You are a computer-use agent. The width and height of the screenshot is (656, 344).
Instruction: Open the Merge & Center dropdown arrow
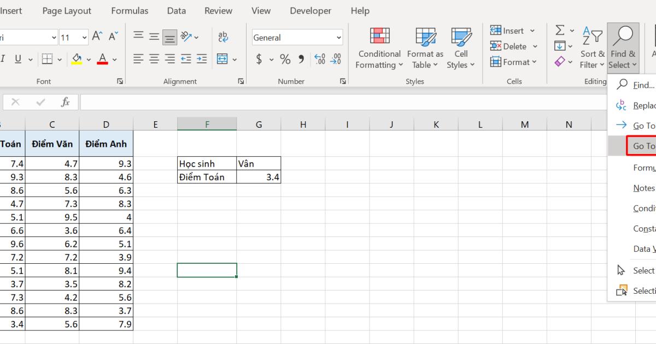[235, 58]
